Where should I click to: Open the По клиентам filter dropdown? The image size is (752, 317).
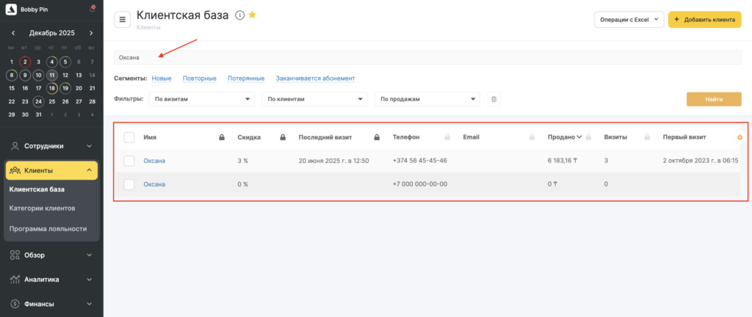(315, 99)
